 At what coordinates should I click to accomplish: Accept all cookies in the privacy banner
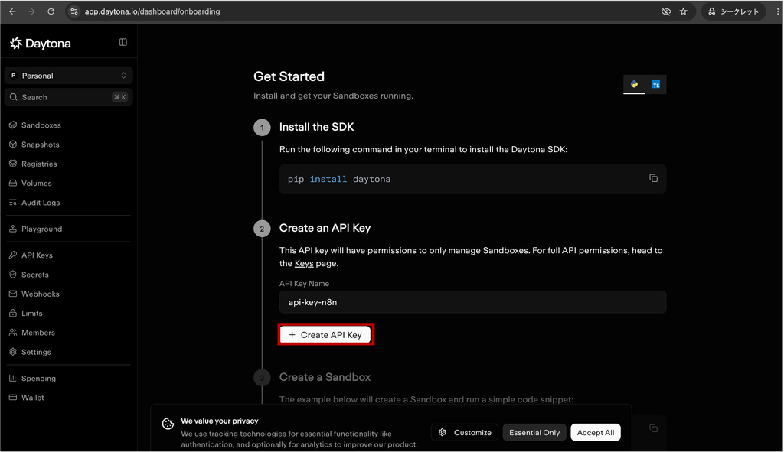pos(596,433)
